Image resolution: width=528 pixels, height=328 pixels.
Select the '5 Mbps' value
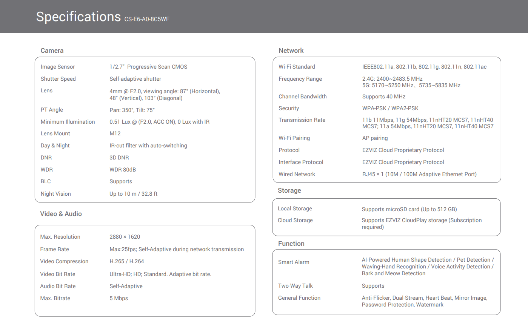[119, 298]
